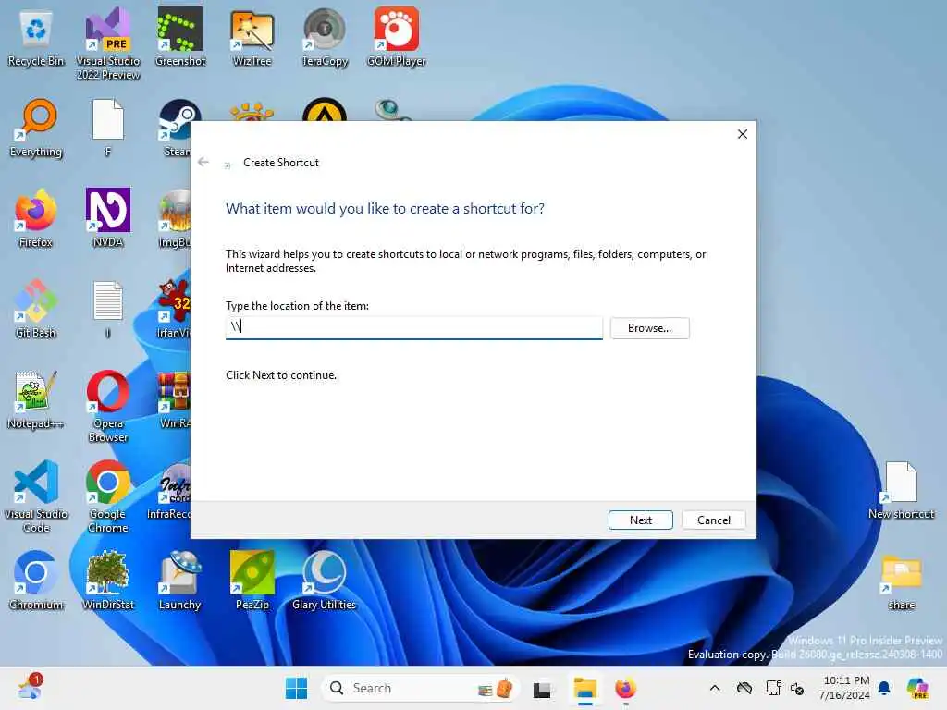Image resolution: width=947 pixels, height=710 pixels.
Task: Select the WinDirStat desktop icon
Action: pos(108,581)
